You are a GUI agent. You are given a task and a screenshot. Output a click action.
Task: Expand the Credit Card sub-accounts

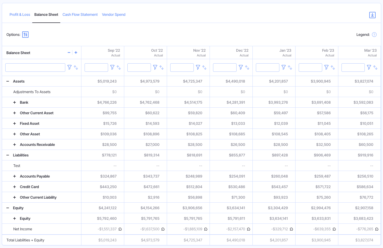click(x=15, y=187)
